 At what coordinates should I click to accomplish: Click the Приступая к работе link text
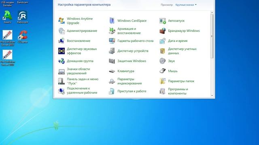[x=132, y=91]
